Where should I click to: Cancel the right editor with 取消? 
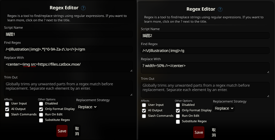(x=214, y=132)
